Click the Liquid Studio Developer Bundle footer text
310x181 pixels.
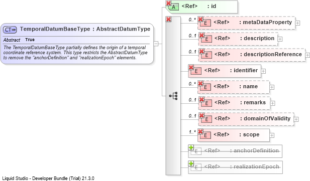pyautogui.click(x=48, y=178)
